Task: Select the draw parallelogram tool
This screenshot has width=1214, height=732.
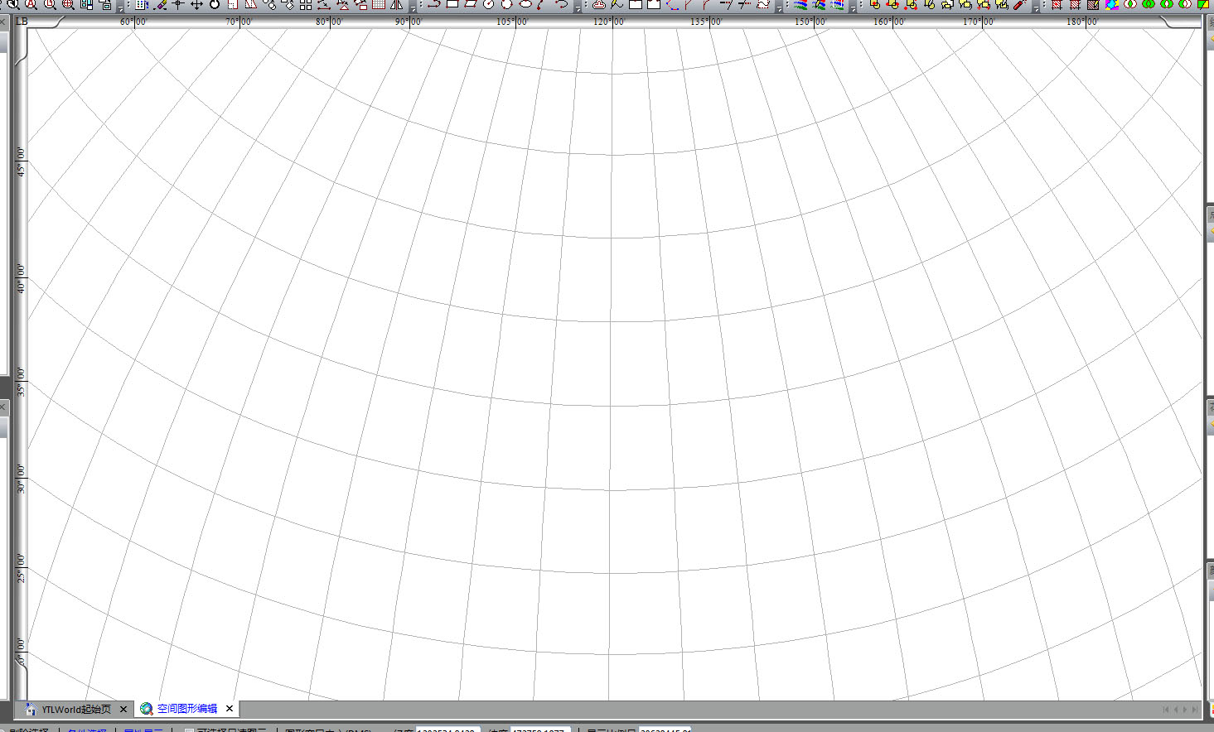Action: coord(471,4)
